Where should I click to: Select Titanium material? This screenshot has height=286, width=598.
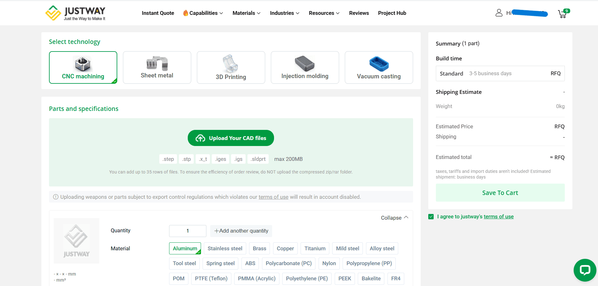point(315,248)
